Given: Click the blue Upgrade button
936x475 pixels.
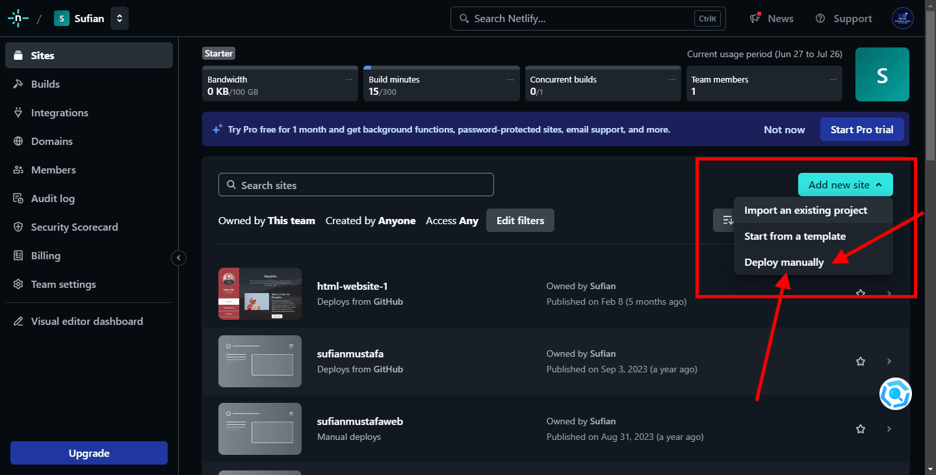Looking at the screenshot, I should 89,453.
